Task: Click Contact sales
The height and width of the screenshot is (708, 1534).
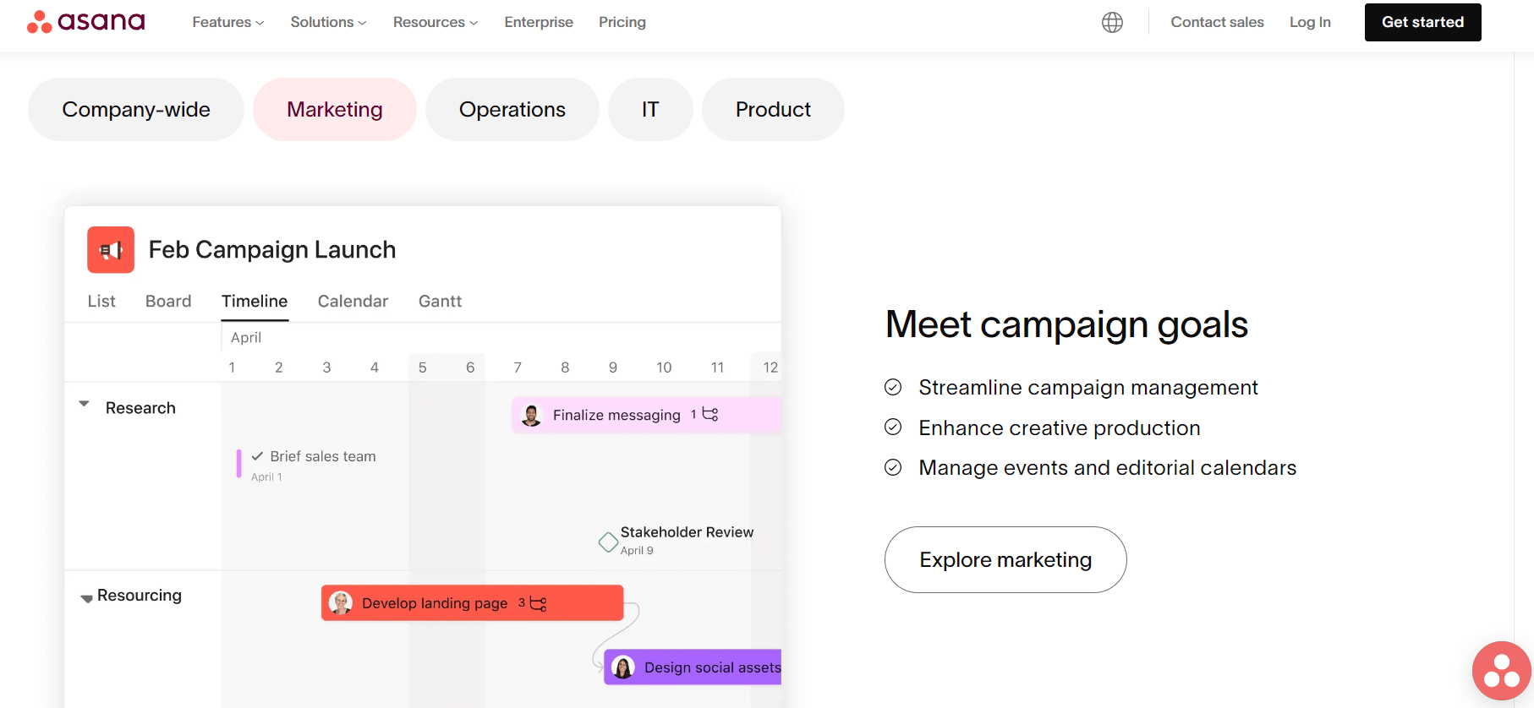Action: pyautogui.click(x=1217, y=22)
